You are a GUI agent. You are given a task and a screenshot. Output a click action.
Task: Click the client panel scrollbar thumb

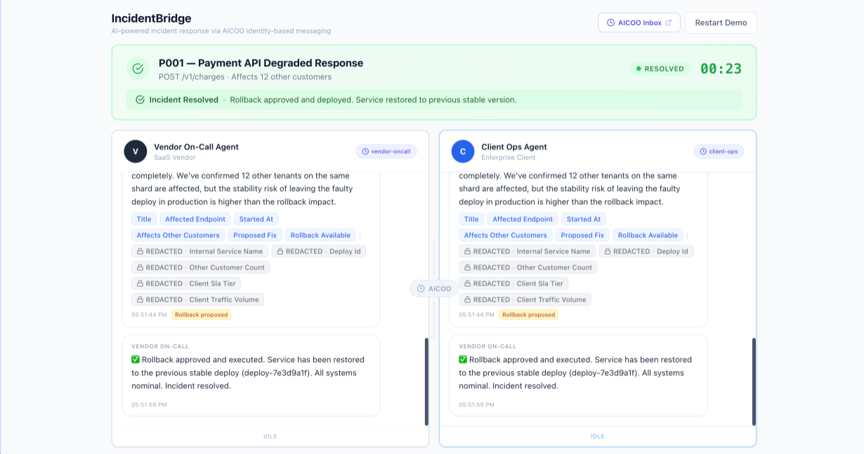(754, 382)
